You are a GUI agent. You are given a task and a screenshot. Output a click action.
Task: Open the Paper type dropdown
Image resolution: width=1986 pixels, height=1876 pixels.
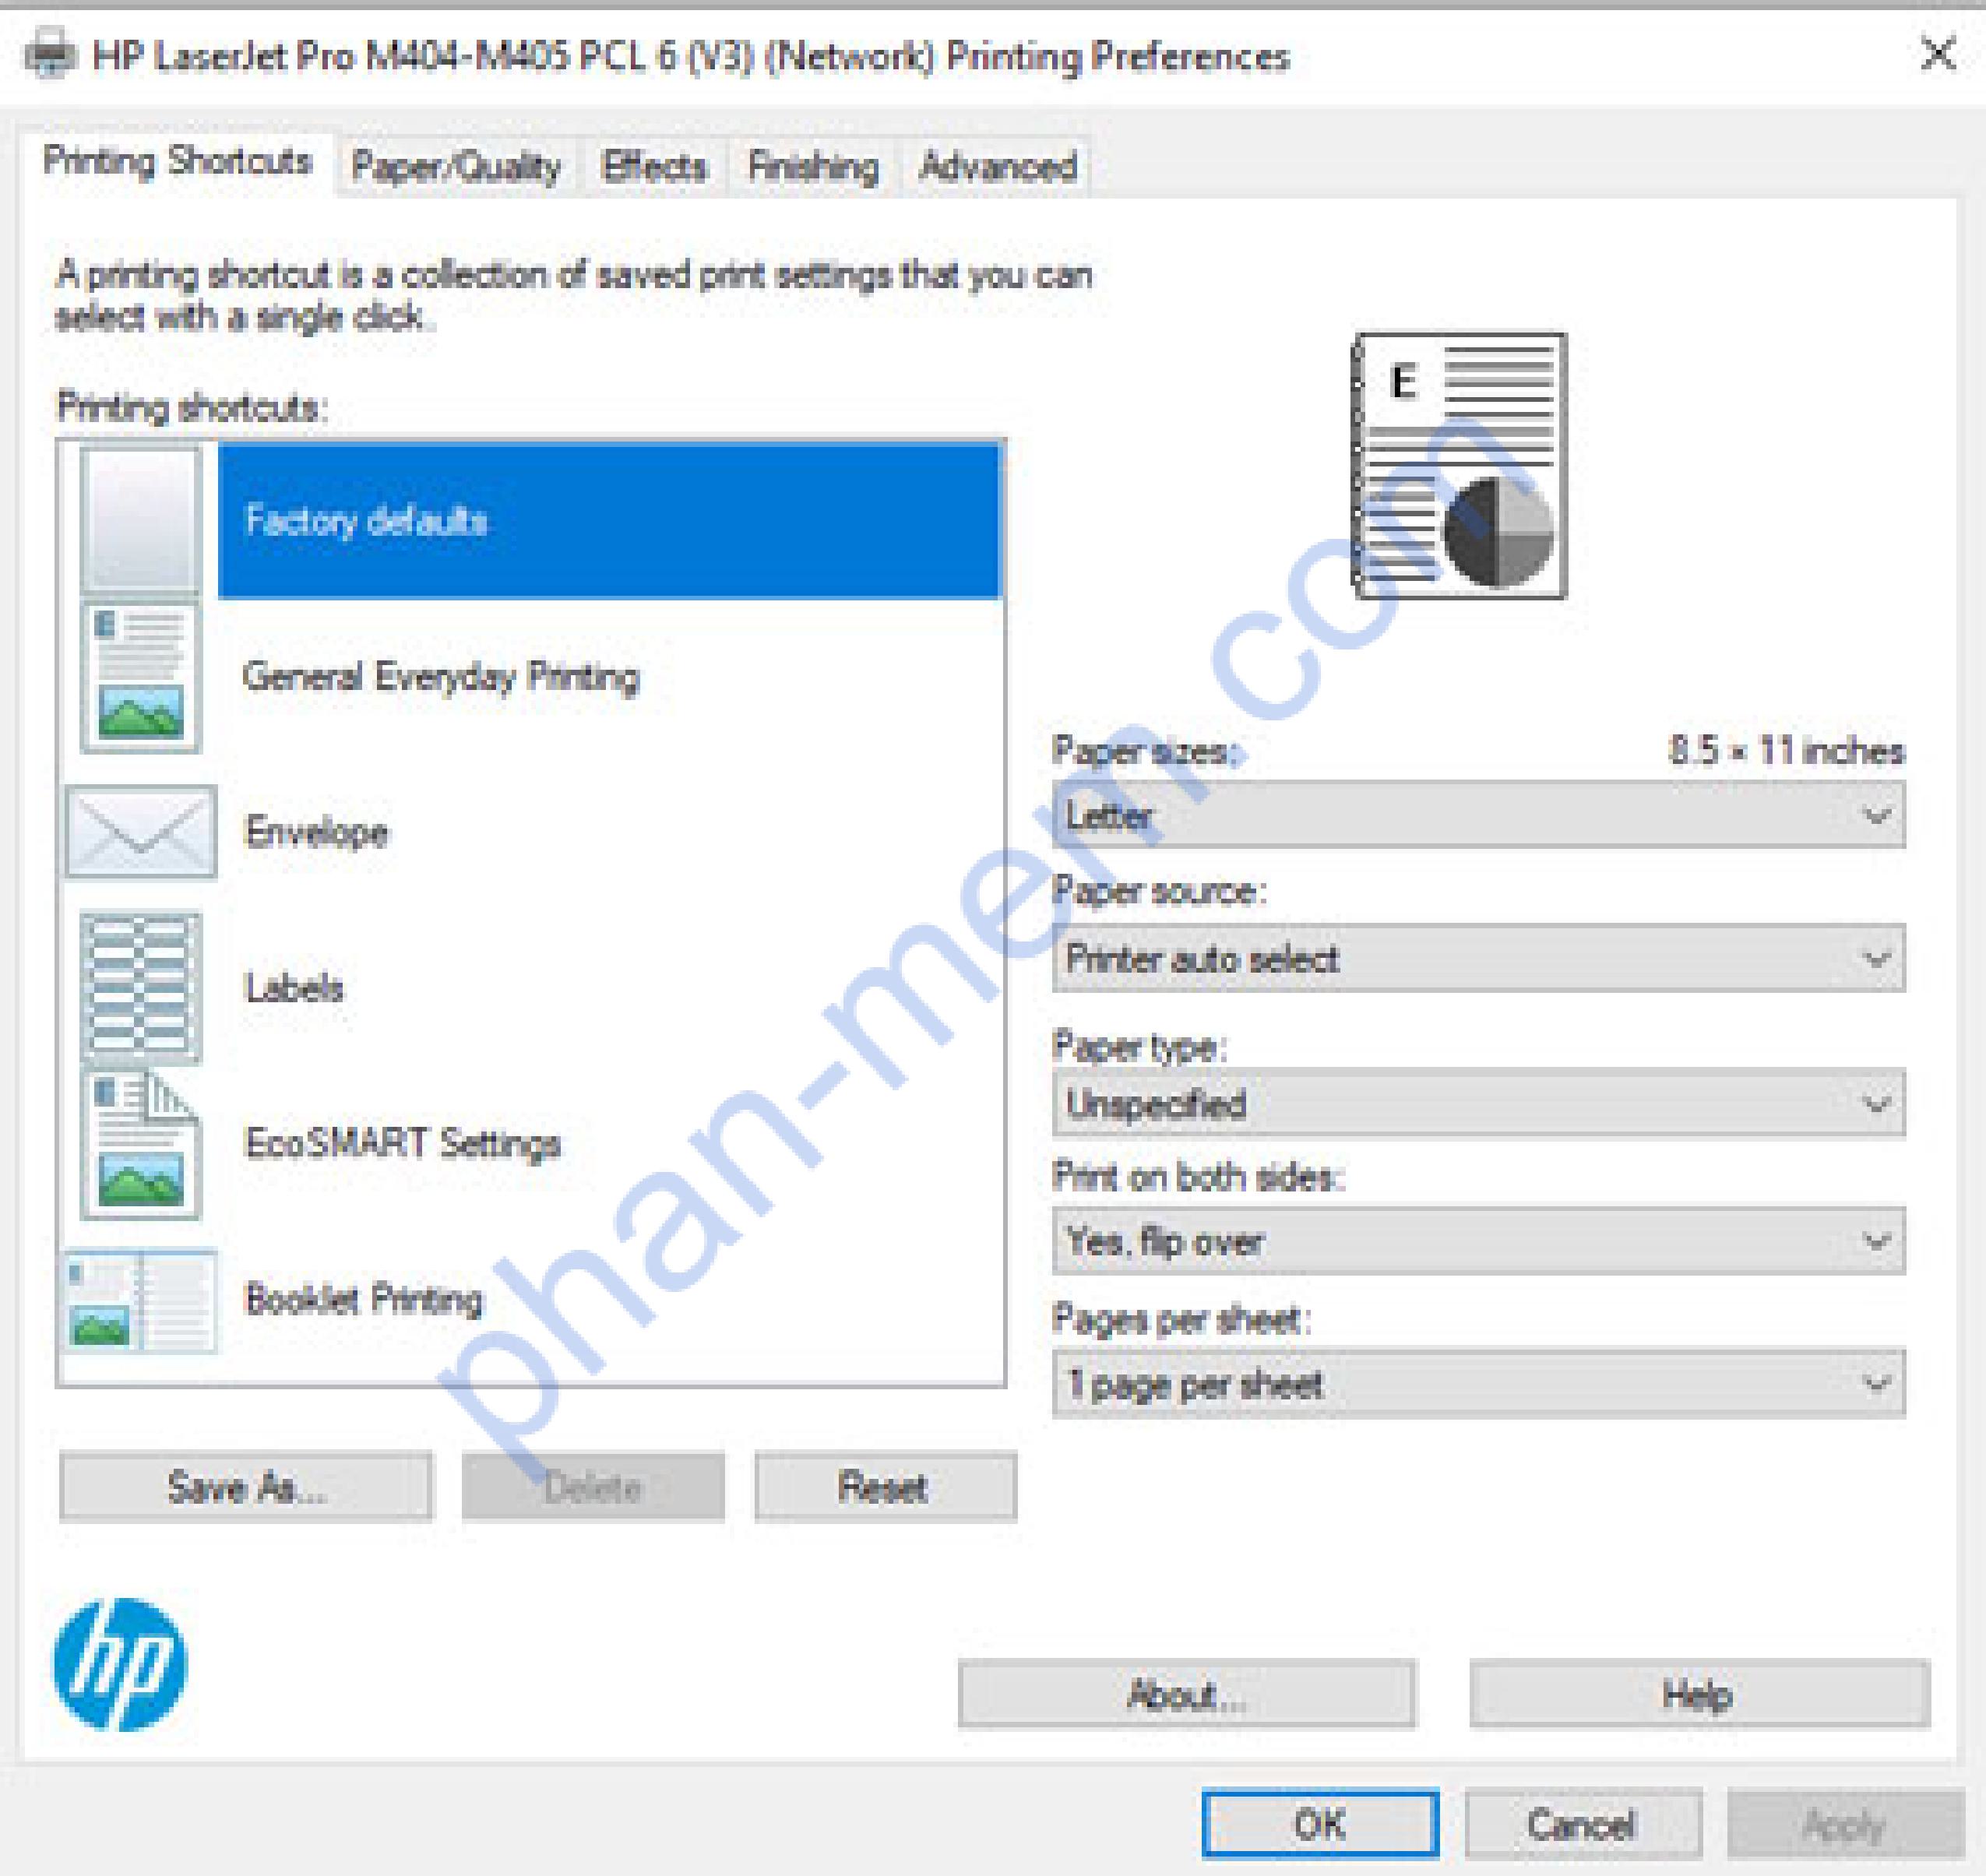click(1478, 1104)
